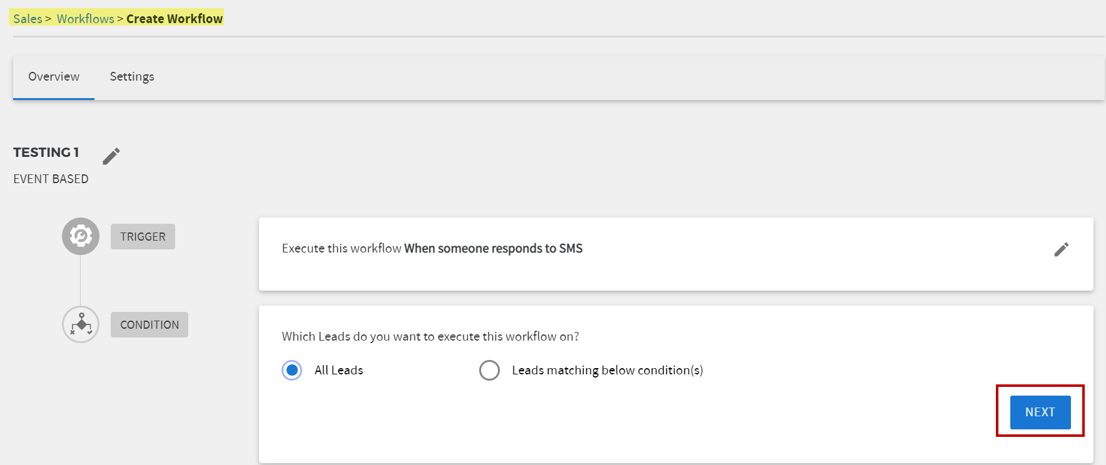
Task: Click the TRIGGER step label
Action: coord(143,236)
